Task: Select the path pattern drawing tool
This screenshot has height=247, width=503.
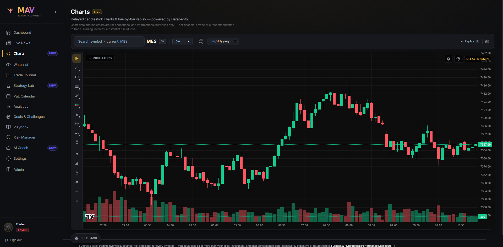Action: 77,133
